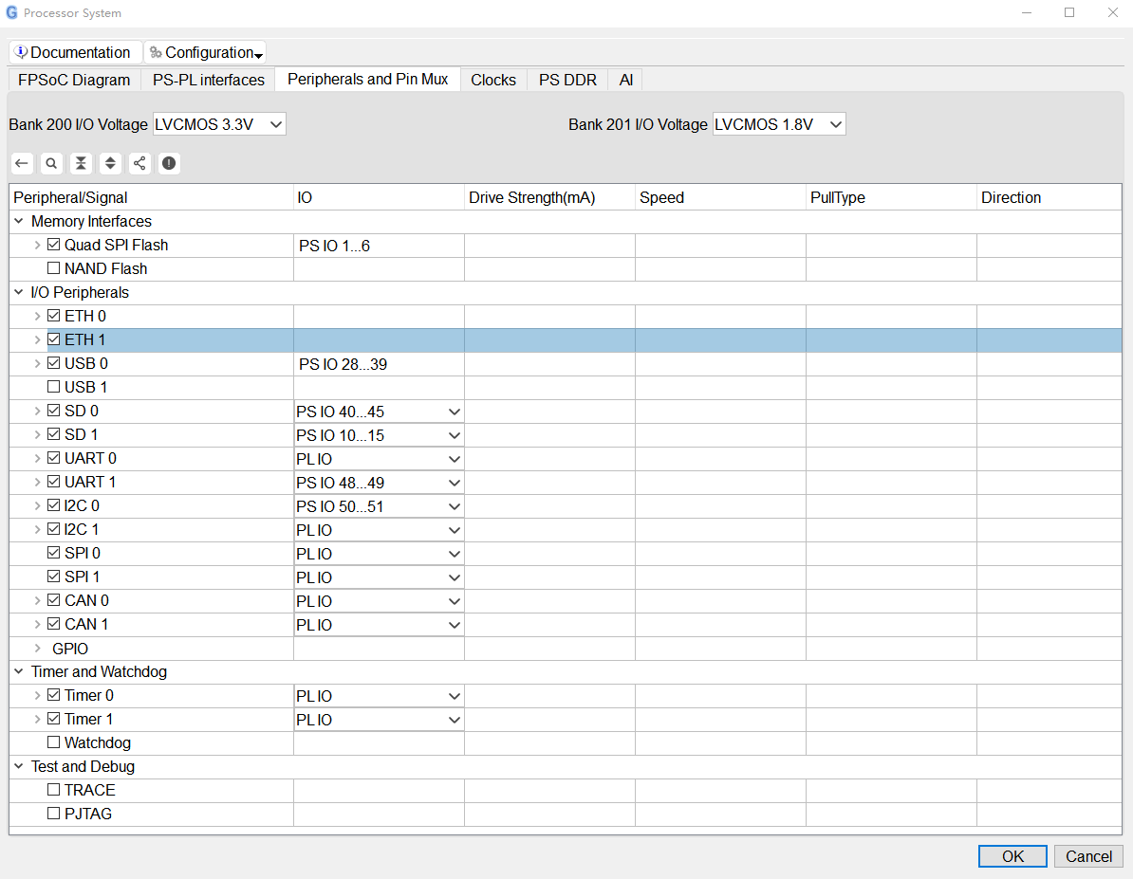
Task: Click the PullType column header
Action: (x=891, y=197)
